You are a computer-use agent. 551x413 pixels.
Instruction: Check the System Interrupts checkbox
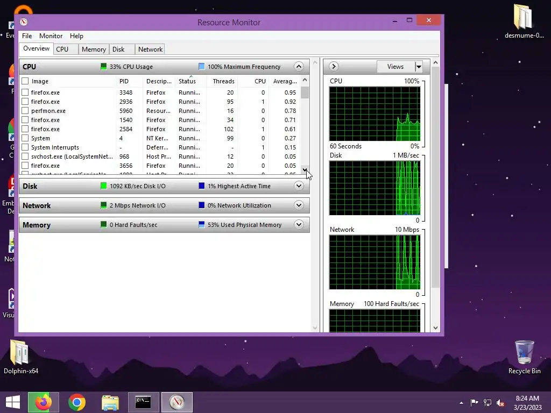coord(25,147)
